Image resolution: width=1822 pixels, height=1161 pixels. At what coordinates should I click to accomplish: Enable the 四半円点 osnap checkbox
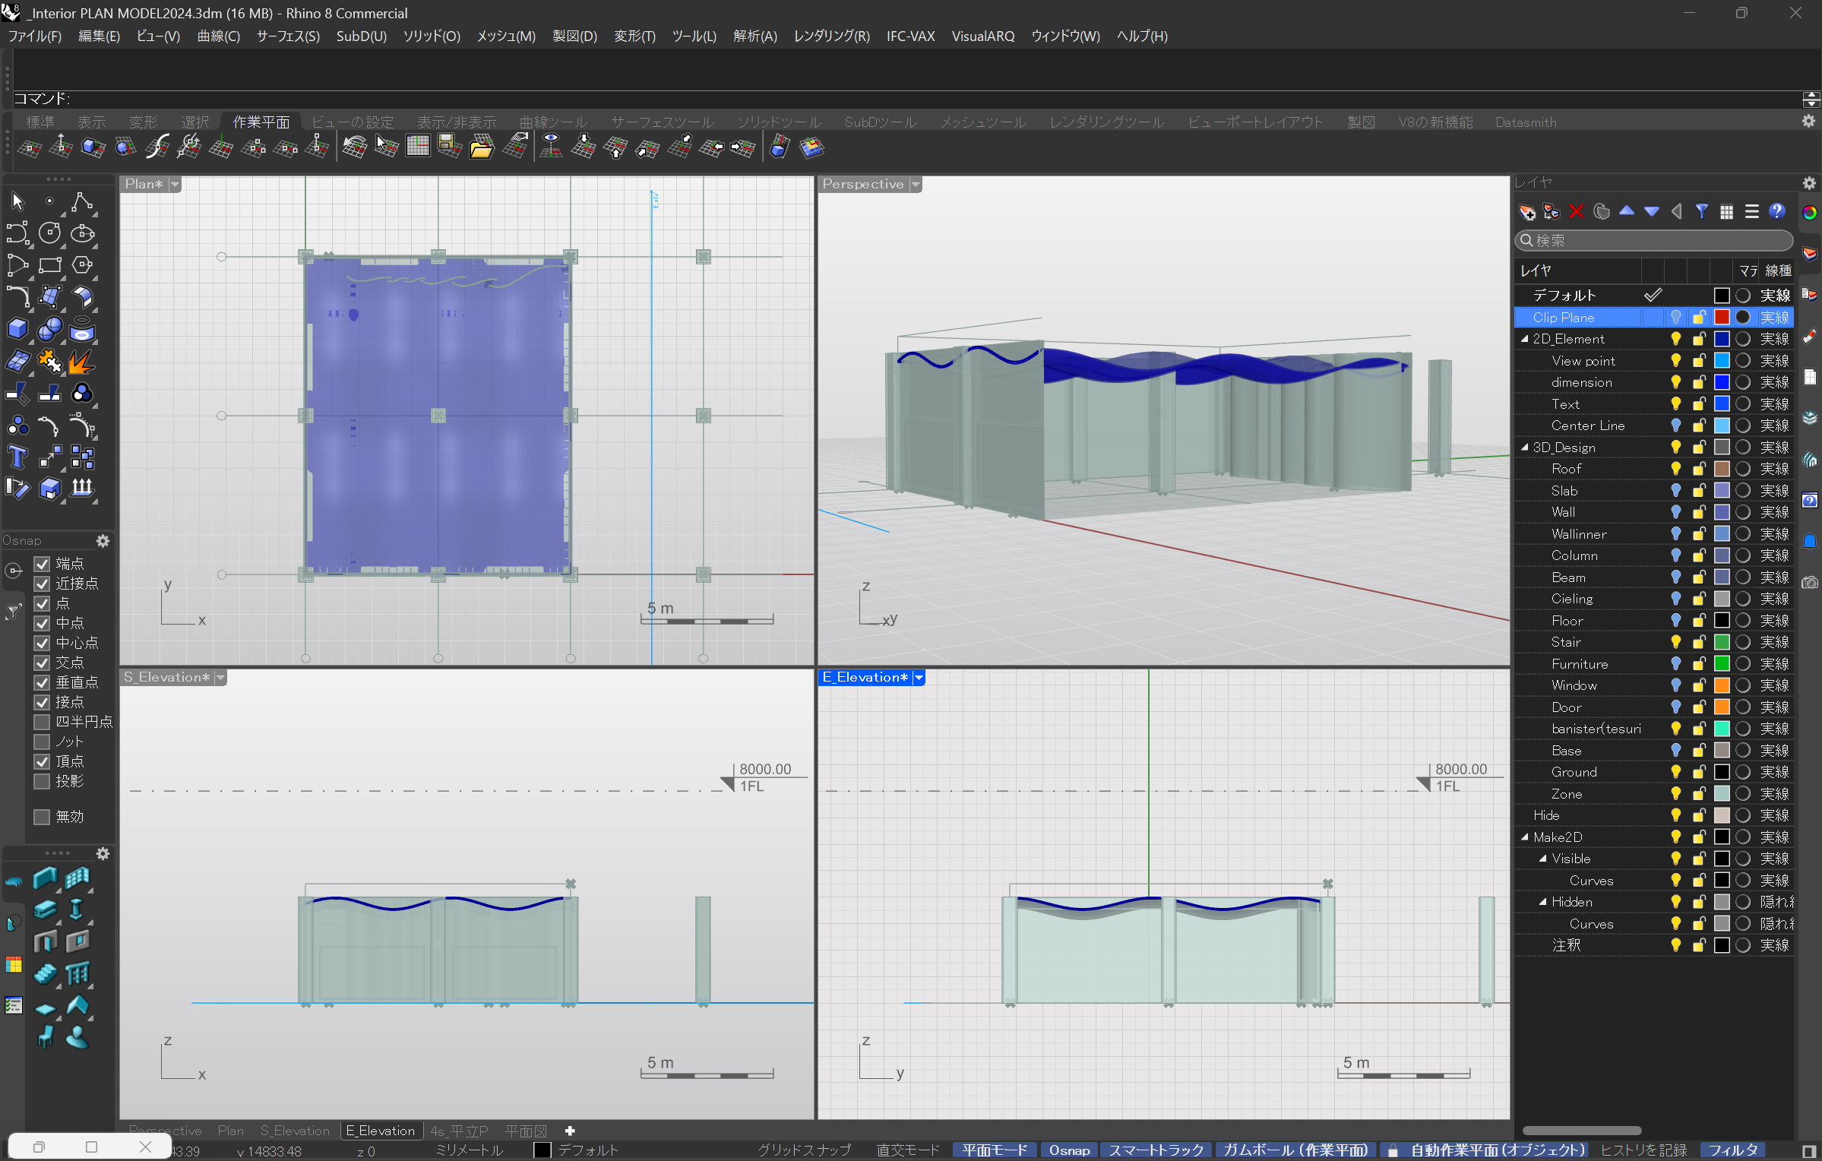(43, 722)
